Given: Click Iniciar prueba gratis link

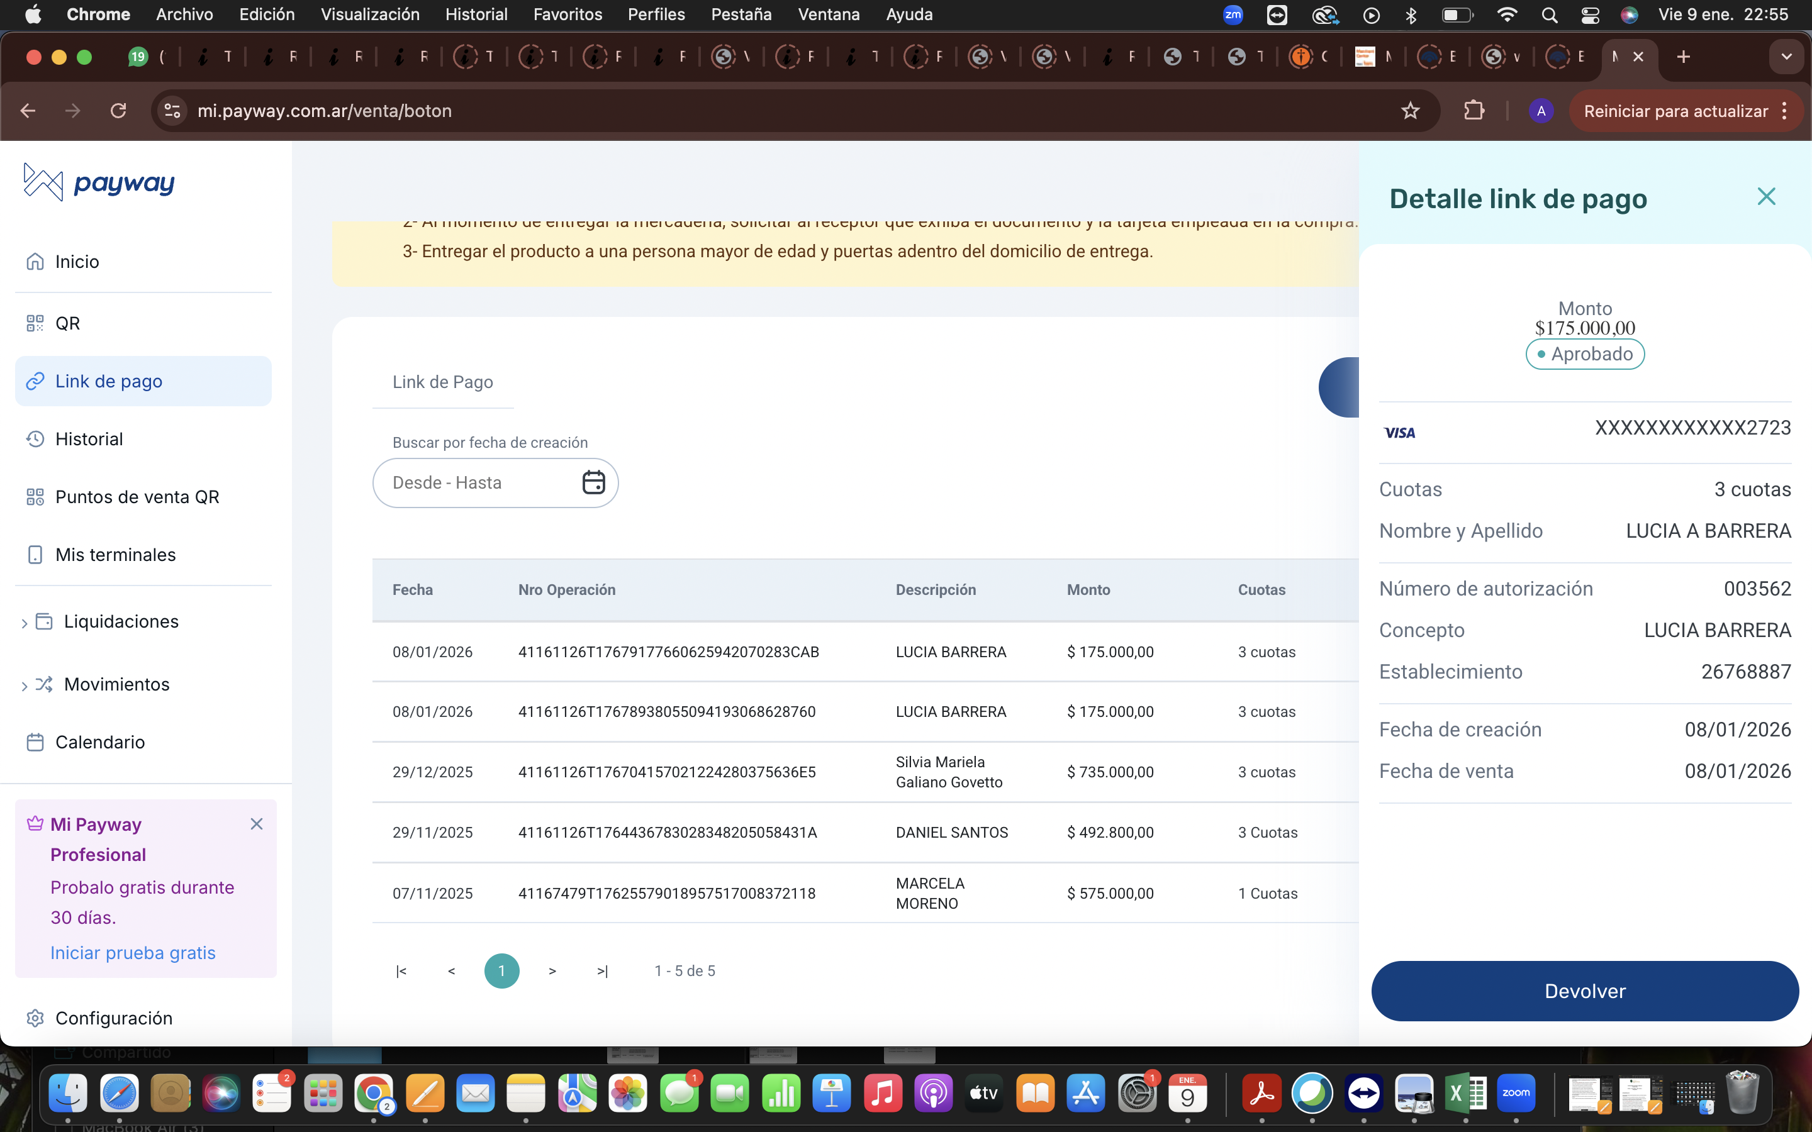Looking at the screenshot, I should pyautogui.click(x=133, y=952).
